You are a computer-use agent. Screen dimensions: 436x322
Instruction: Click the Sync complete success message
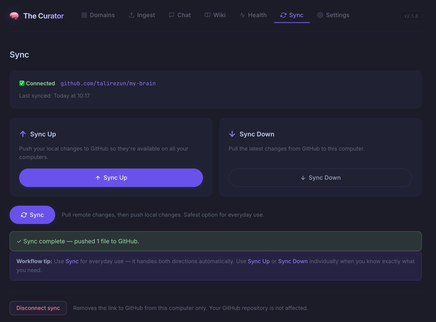point(215,241)
